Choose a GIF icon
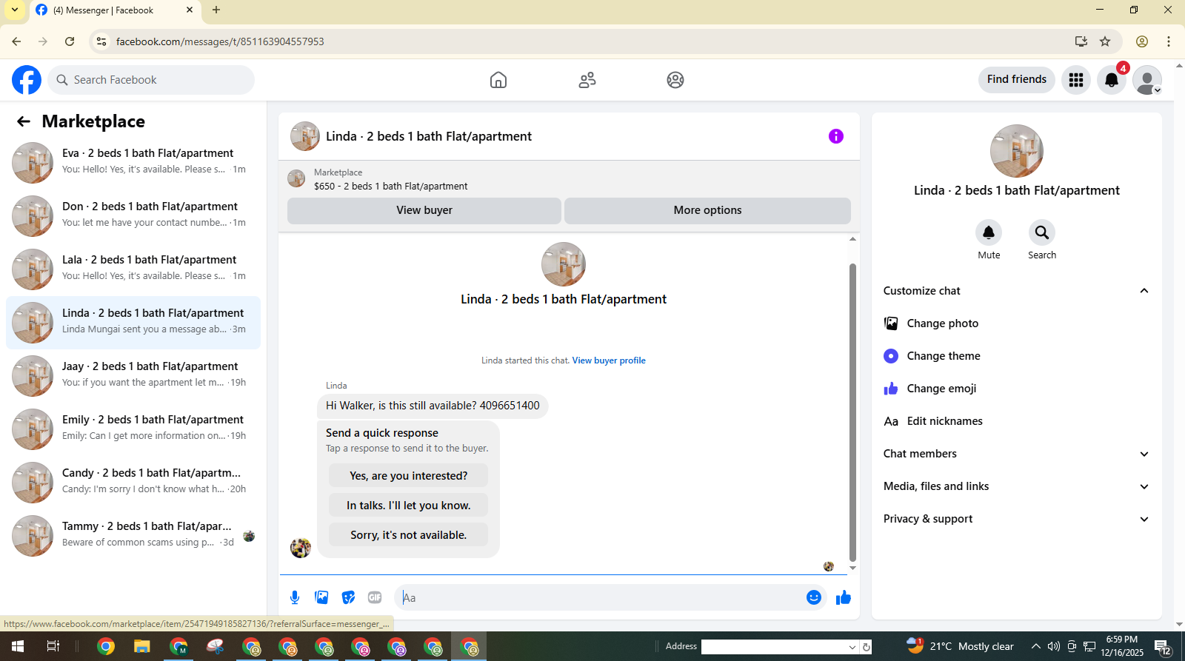 coord(375,597)
